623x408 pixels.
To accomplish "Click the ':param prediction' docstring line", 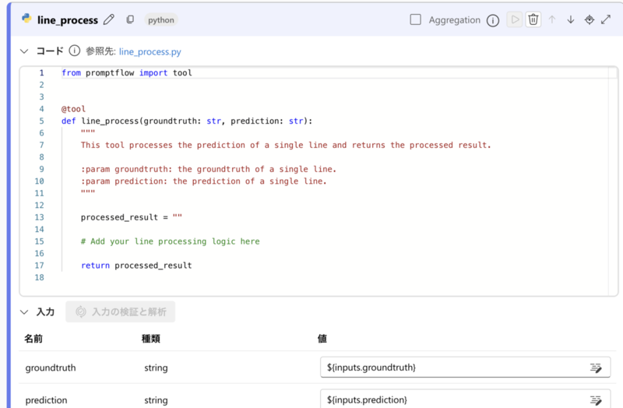I will (204, 181).
